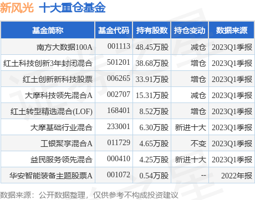Click the 持有股数 column header
This screenshot has width=255, height=200.
point(152,30)
